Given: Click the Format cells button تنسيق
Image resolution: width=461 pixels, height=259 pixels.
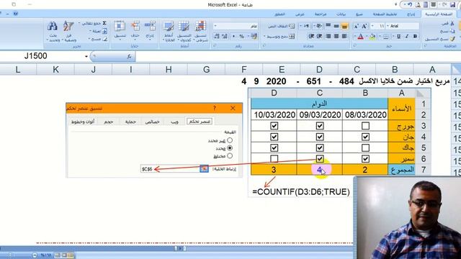Looking at the screenshot, I should tap(120, 30).
